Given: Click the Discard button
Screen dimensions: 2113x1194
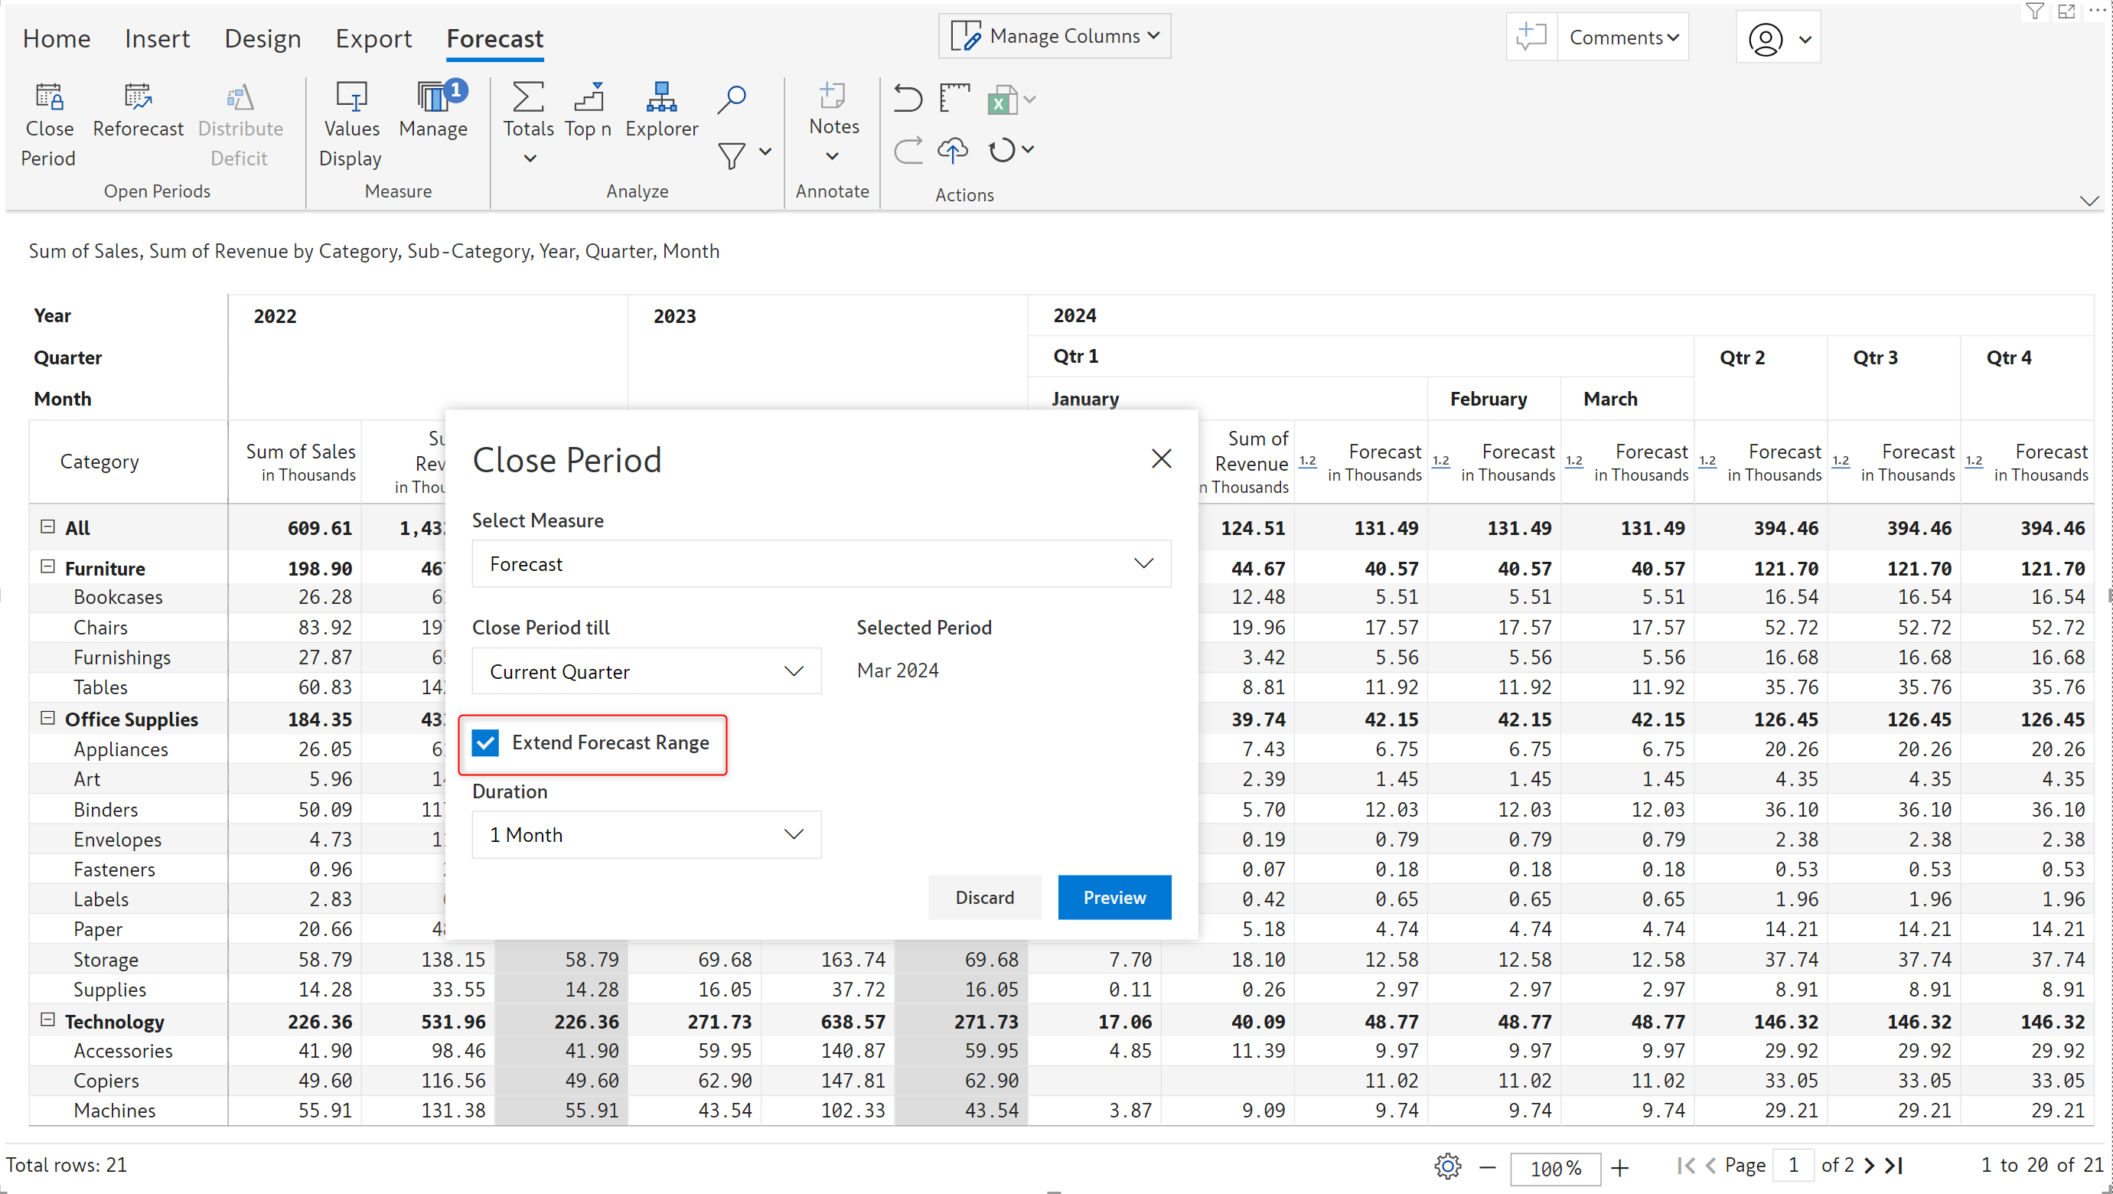Looking at the screenshot, I should point(984,897).
